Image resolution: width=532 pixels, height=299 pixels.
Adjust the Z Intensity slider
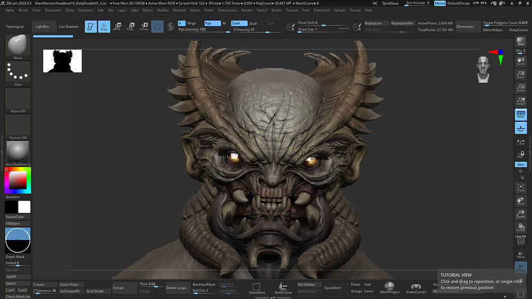[257, 30]
